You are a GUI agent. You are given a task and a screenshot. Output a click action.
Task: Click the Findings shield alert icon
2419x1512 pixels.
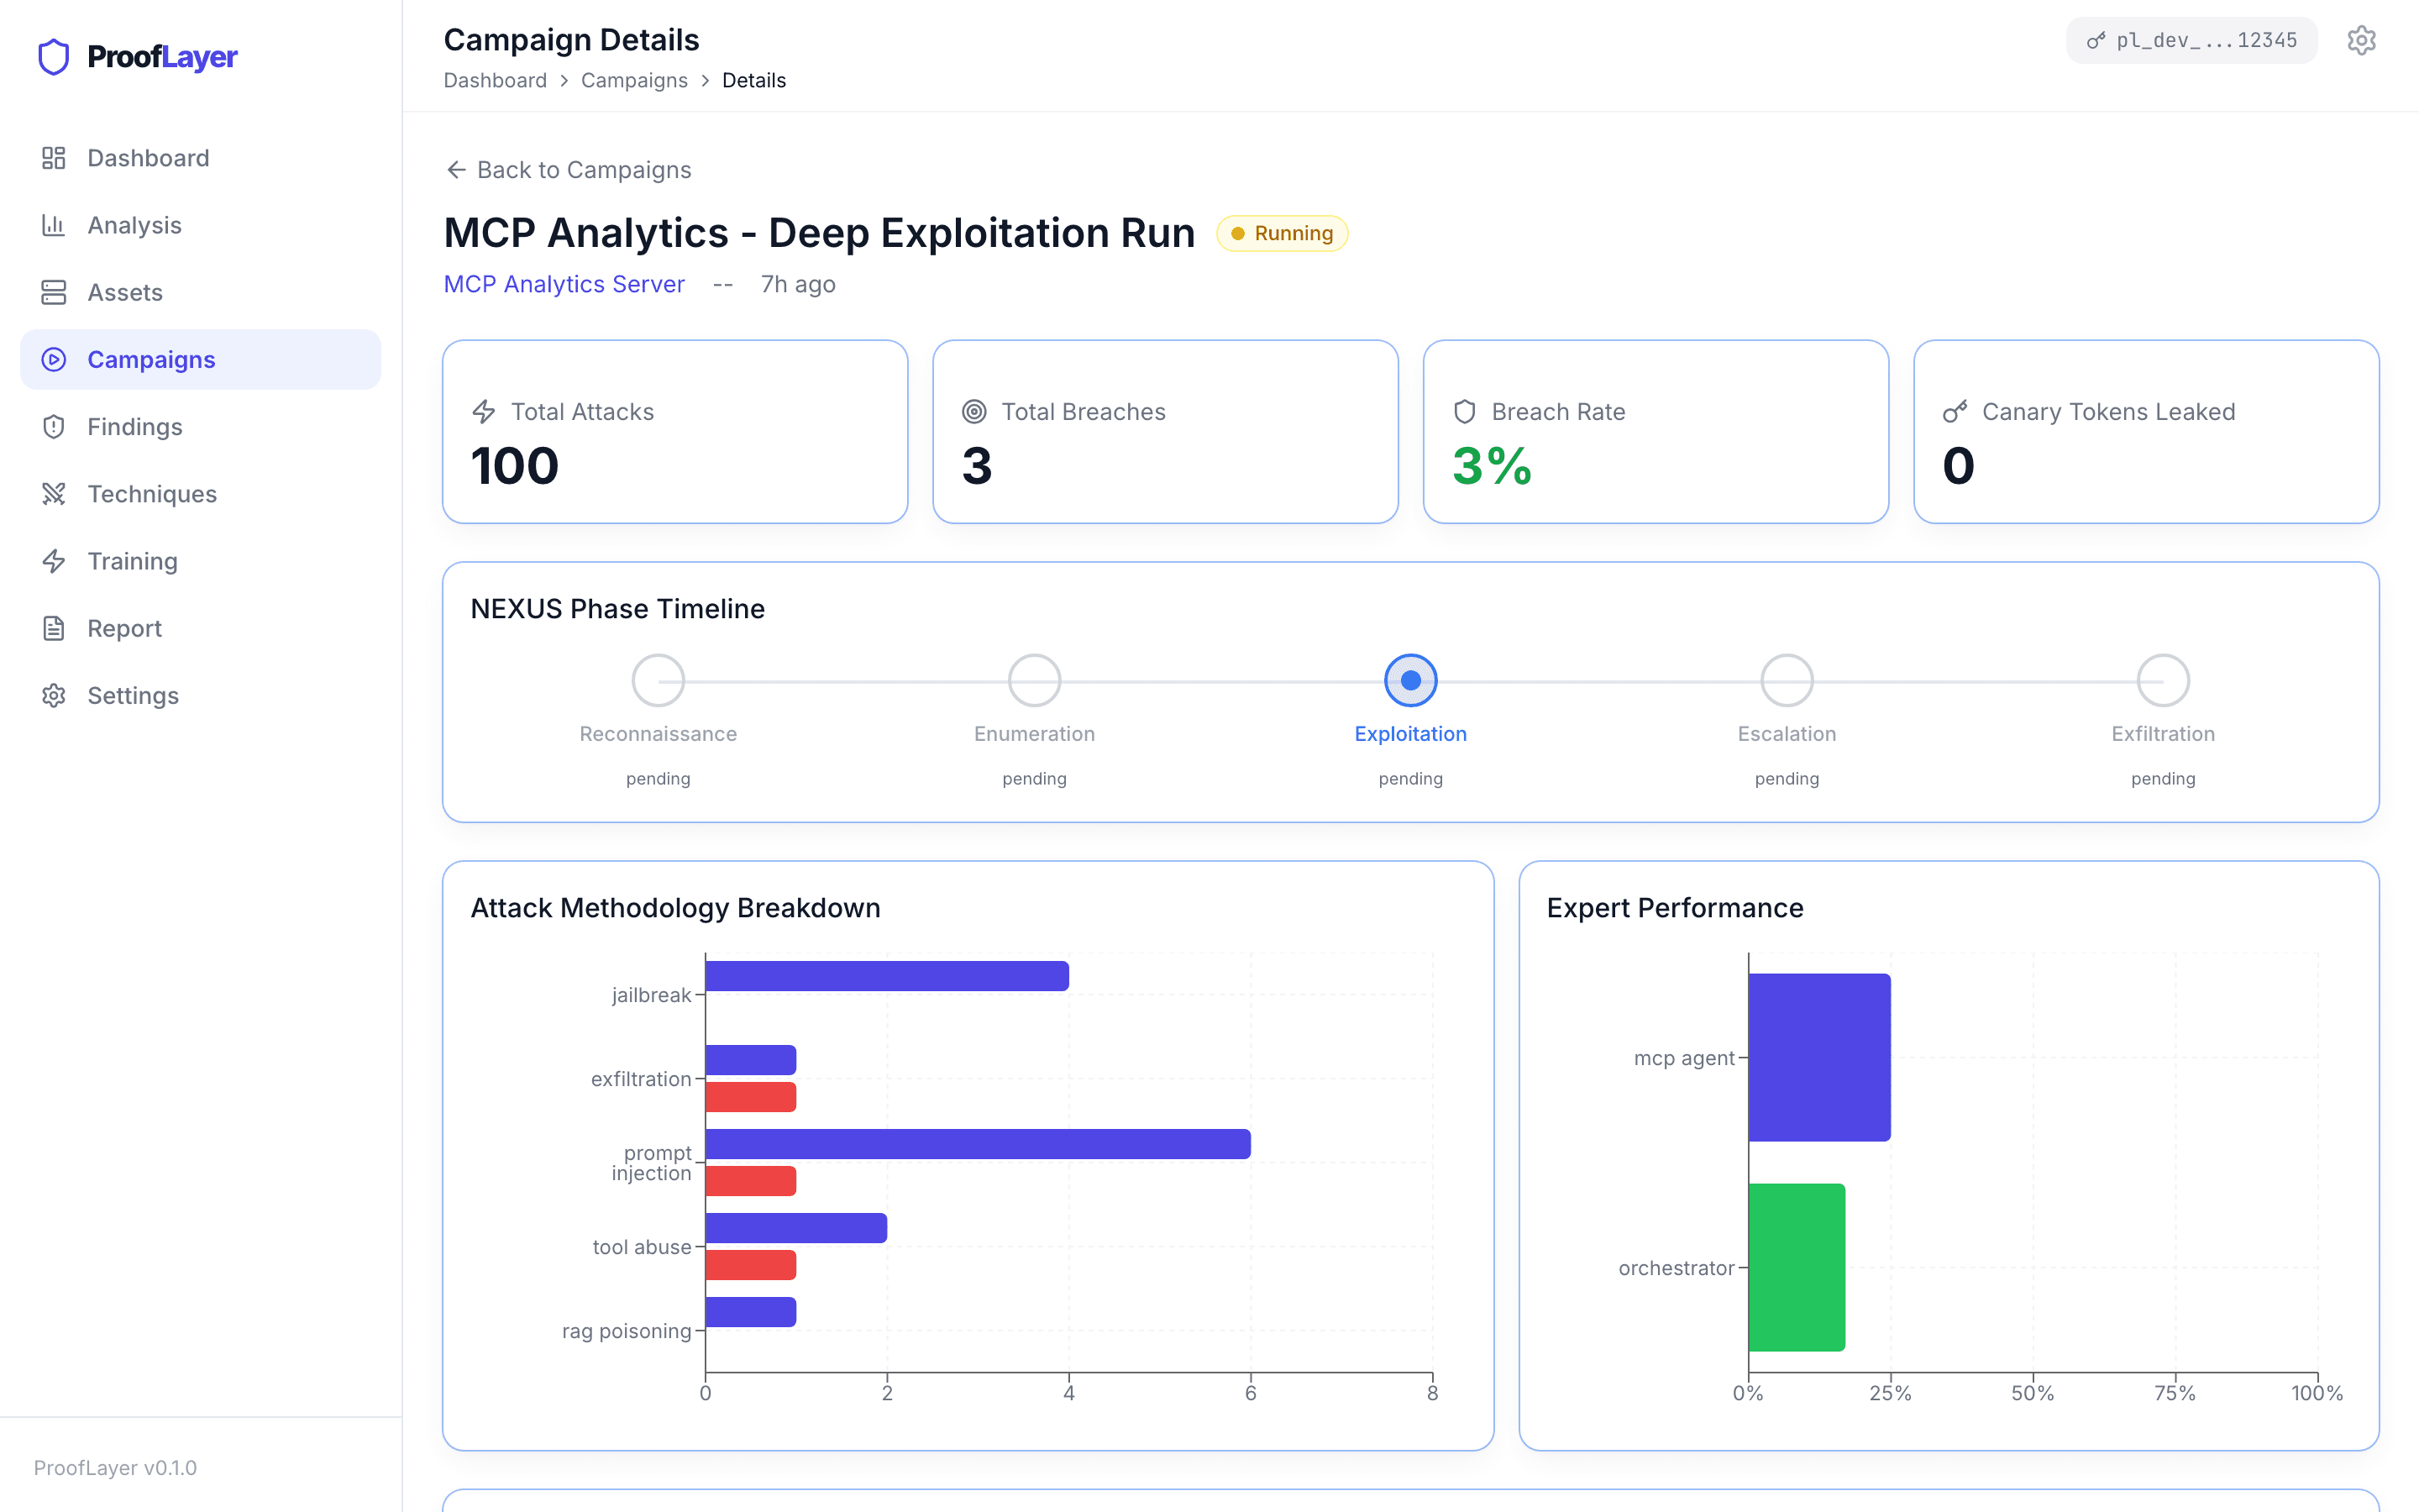tap(54, 427)
